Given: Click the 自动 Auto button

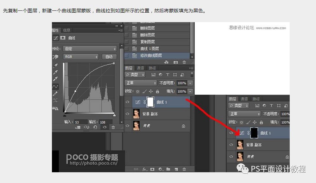Looking at the screenshot, I should (109, 56).
